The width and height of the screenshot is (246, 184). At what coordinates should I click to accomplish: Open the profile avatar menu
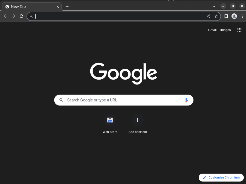[x=234, y=16]
